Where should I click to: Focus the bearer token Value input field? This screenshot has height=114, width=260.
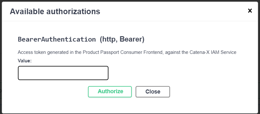pos(63,73)
